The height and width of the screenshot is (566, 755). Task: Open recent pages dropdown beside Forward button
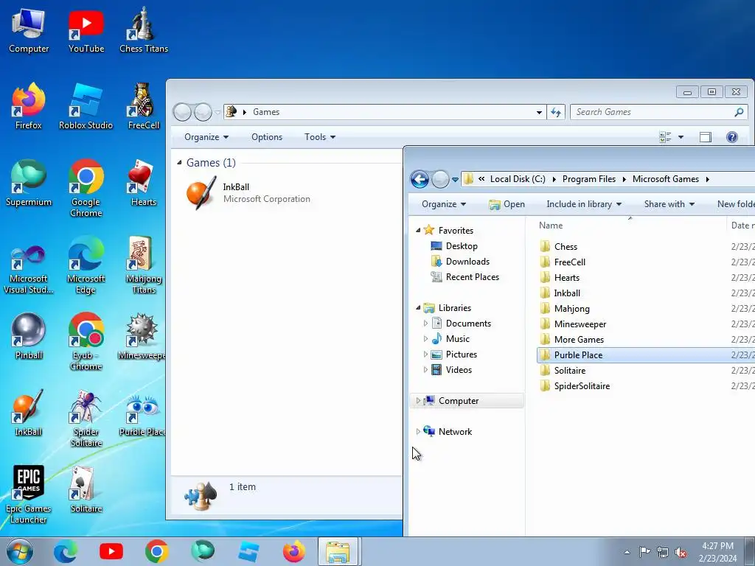tap(455, 180)
